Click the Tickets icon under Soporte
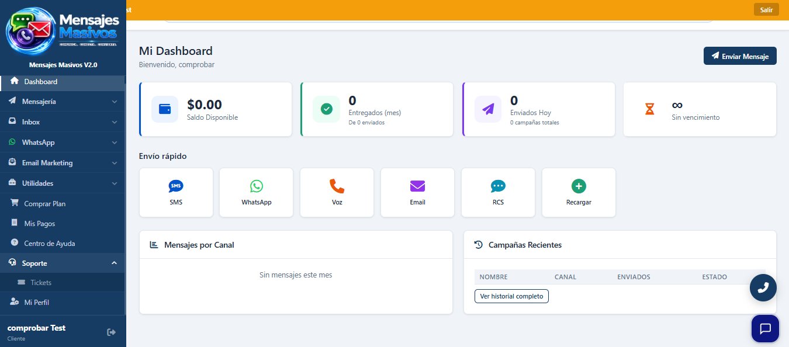The height and width of the screenshot is (347, 789). coord(22,282)
